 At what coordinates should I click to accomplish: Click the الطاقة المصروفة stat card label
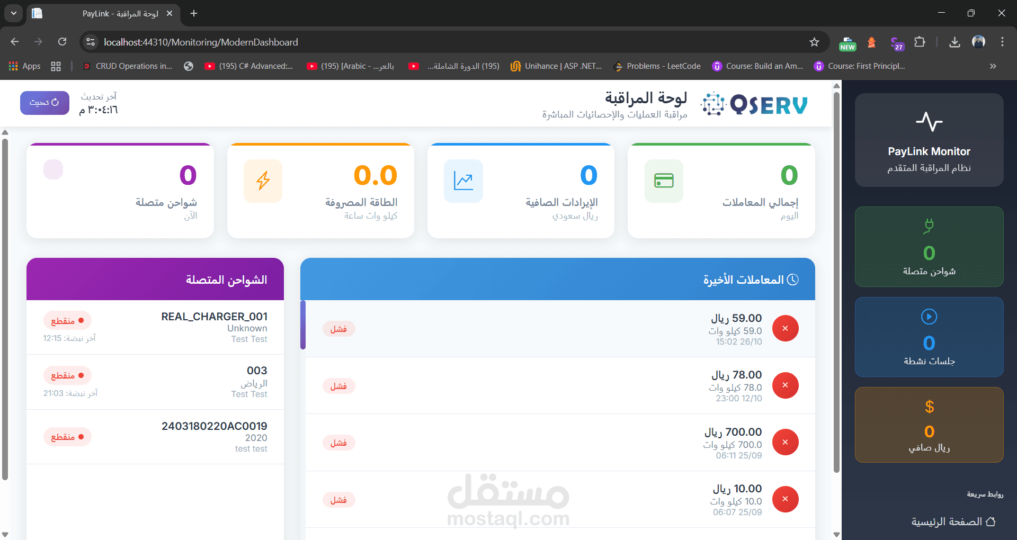point(361,202)
